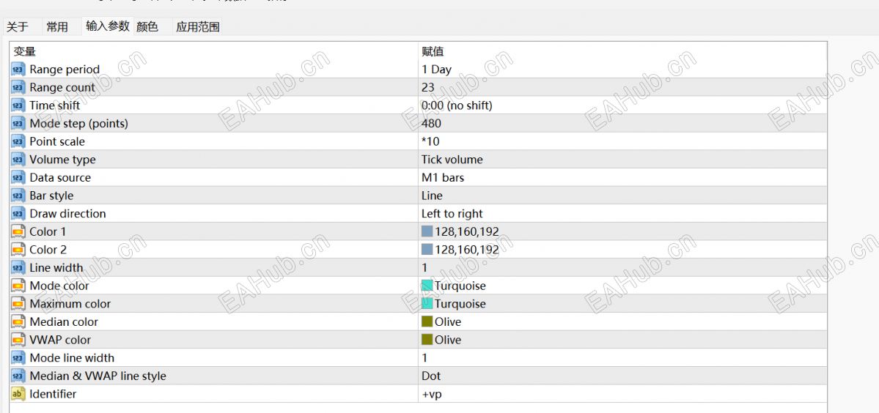Select the Median color label
The width and height of the screenshot is (879, 413).
click(64, 321)
